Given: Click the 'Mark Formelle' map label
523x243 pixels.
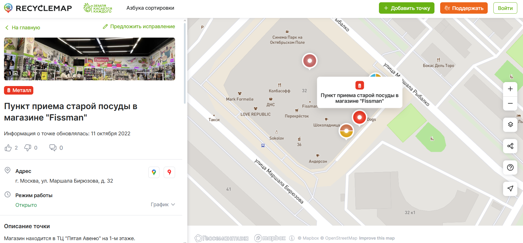Looking at the screenshot, I should click(x=240, y=99).
